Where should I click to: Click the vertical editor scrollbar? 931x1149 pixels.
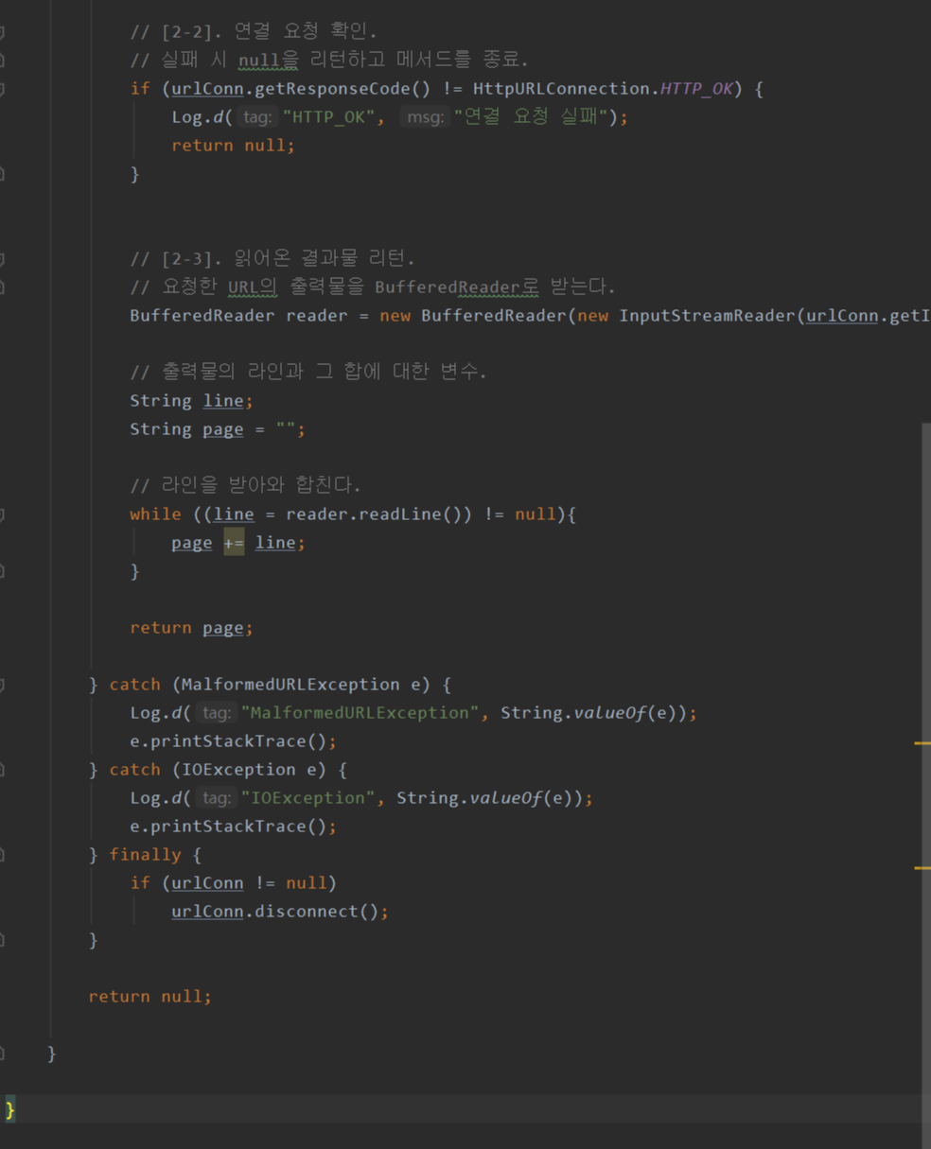pos(926,785)
